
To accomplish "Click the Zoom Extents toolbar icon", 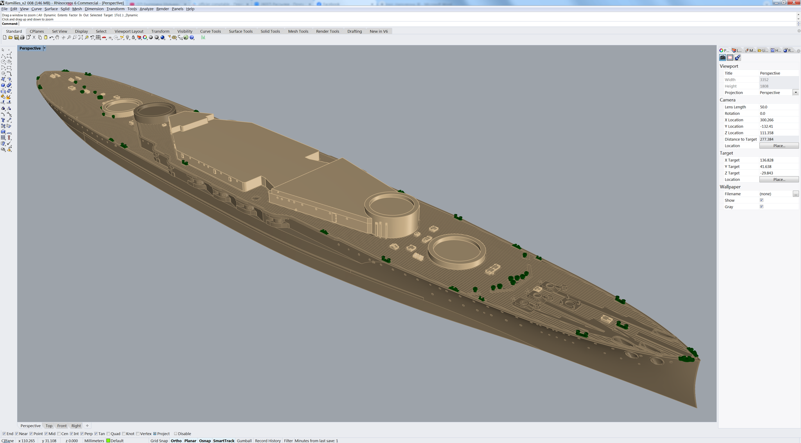I will point(81,38).
